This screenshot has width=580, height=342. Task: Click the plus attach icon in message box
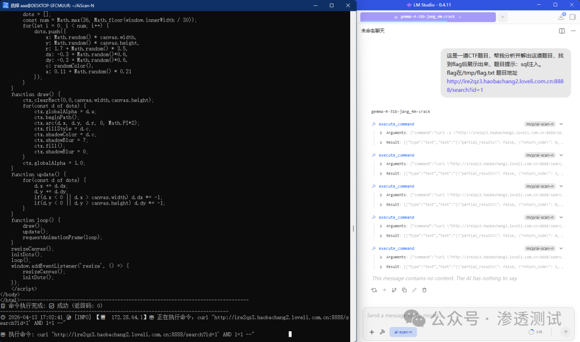pos(372,332)
